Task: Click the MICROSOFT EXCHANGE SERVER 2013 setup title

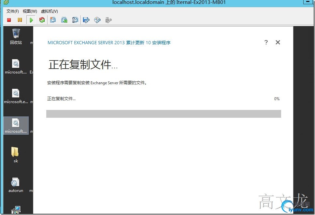Action: (109, 43)
